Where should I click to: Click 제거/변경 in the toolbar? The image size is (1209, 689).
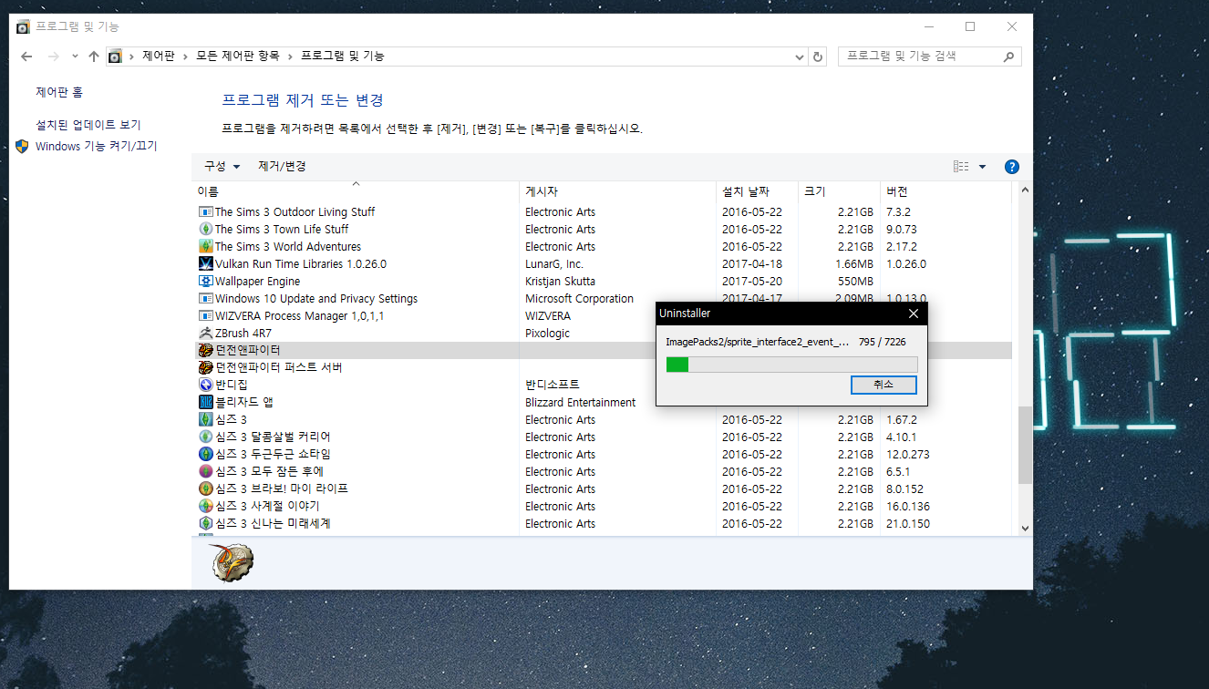click(282, 167)
